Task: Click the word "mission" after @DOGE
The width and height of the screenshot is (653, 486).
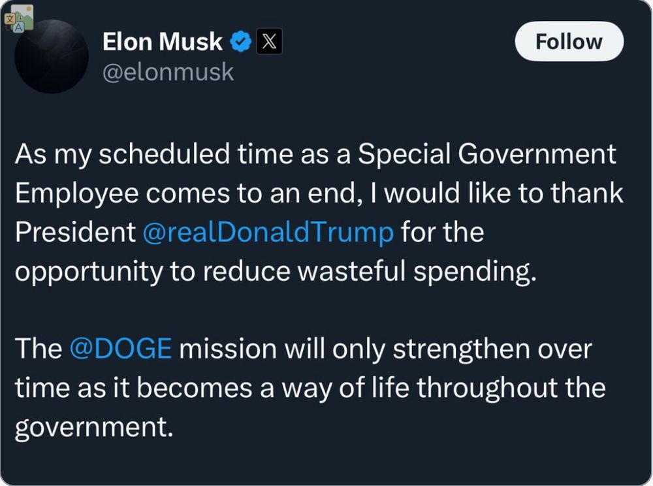Action: coord(228,349)
